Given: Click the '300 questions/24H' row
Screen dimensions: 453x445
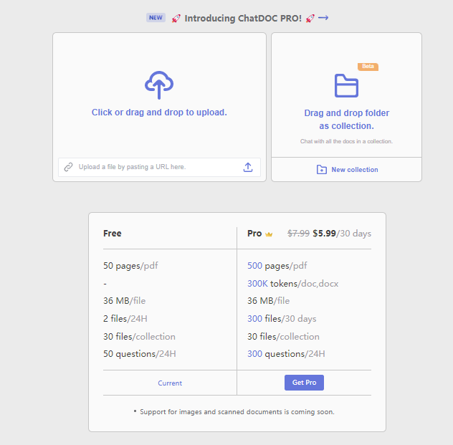Looking at the screenshot, I should (286, 354).
